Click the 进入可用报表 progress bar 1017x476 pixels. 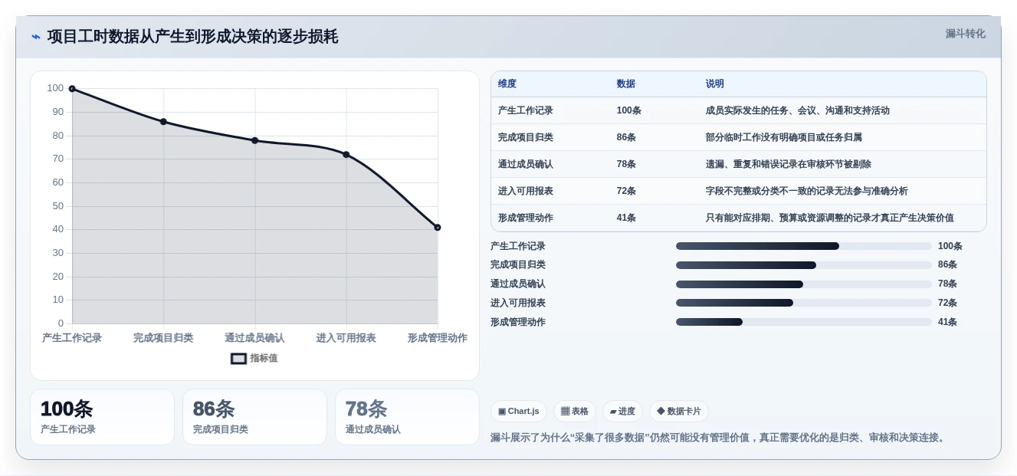pyautogui.click(x=804, y=303)
